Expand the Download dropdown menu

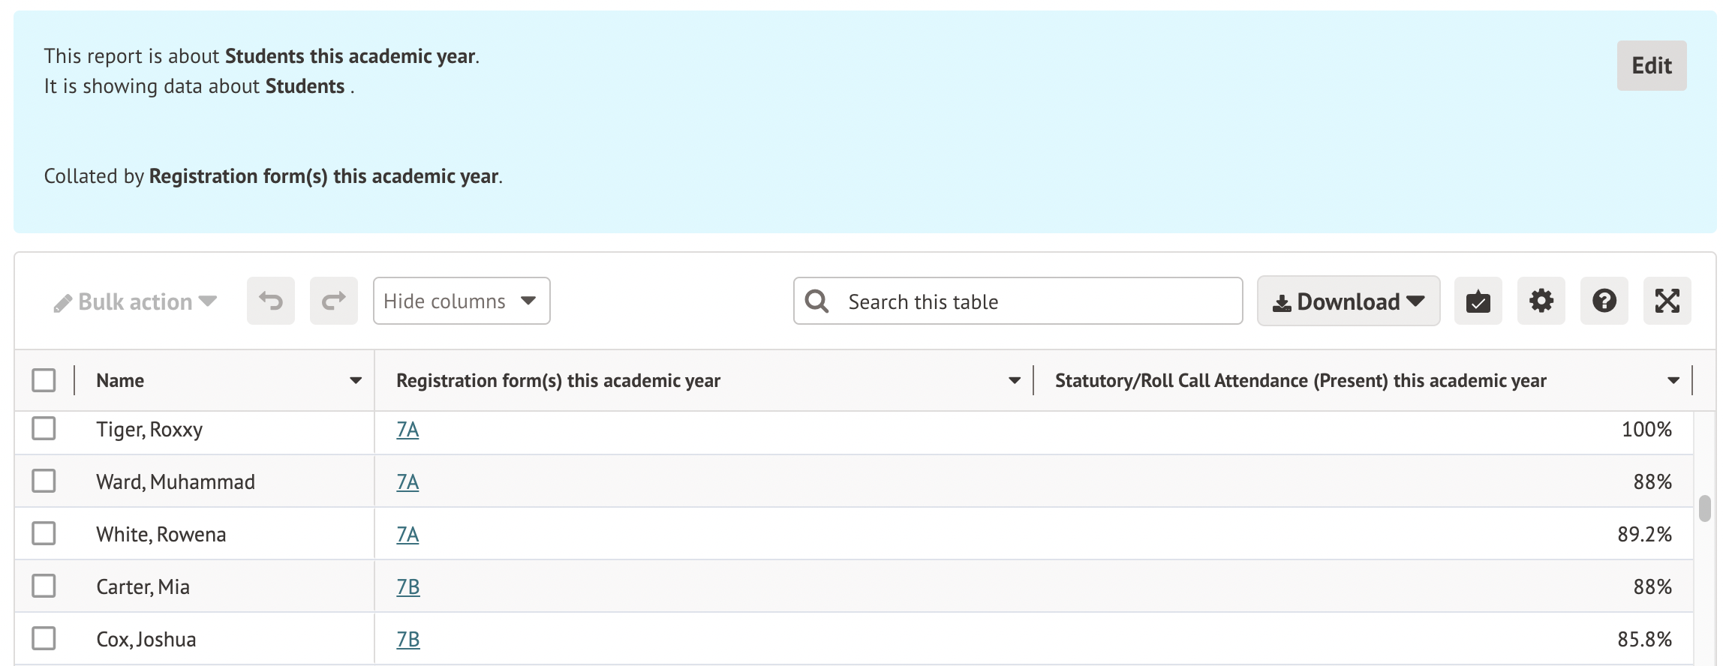point(1348,301)
